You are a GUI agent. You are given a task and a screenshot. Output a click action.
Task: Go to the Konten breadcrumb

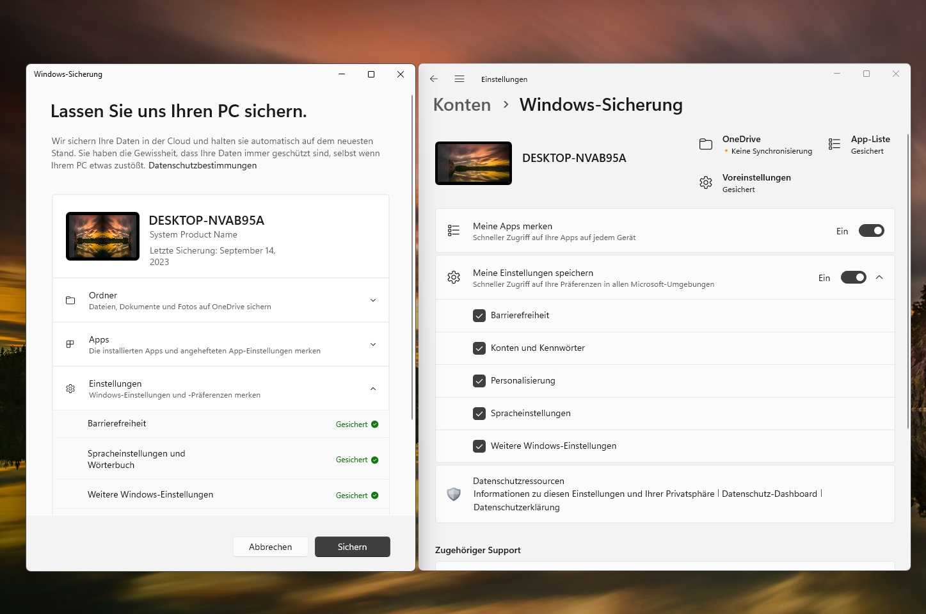[462, 104]
